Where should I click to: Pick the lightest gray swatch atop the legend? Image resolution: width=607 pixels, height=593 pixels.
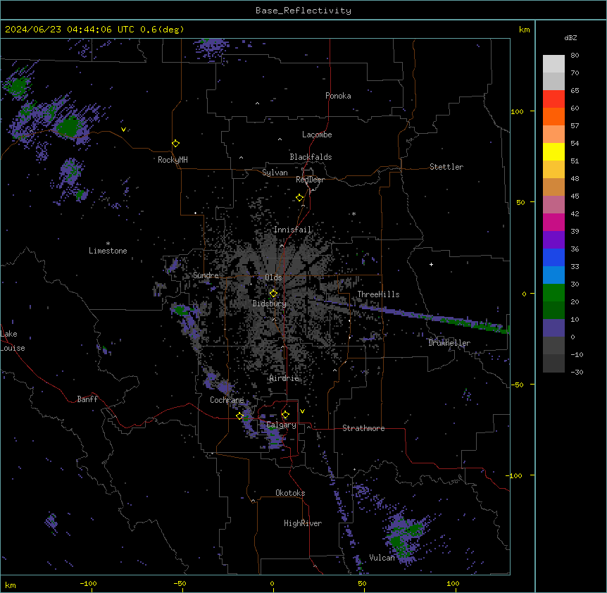tap(553, 64)
